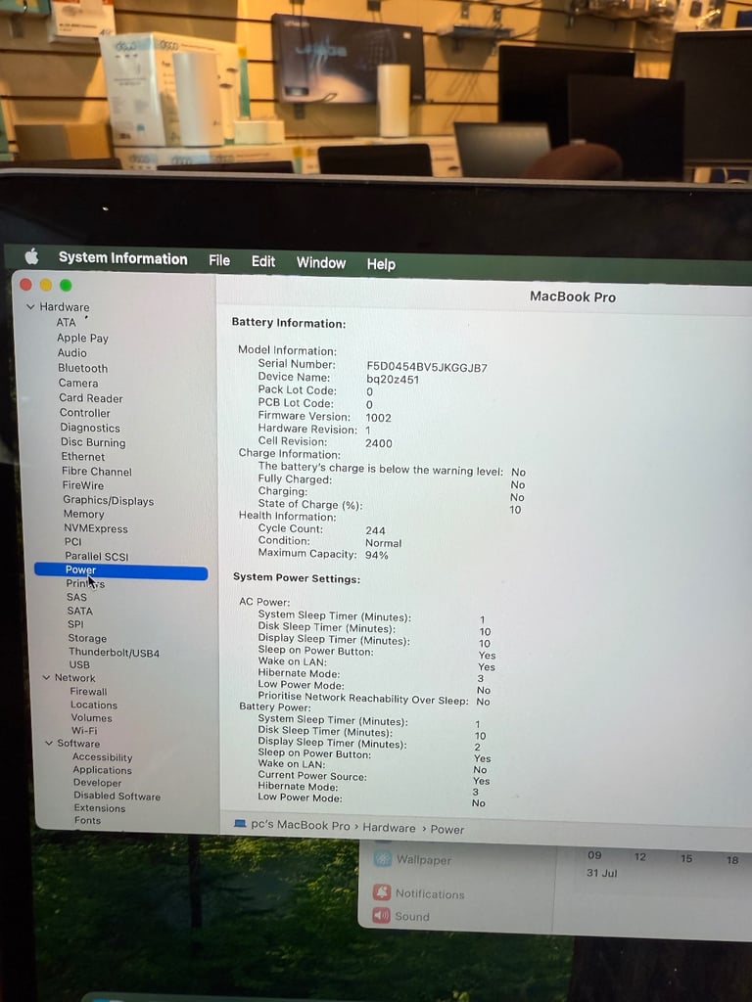Image resolution: width=752 pixels, height=1002 pixels.
Task: Open the System Information menu
Action: (x=122, y=258)
